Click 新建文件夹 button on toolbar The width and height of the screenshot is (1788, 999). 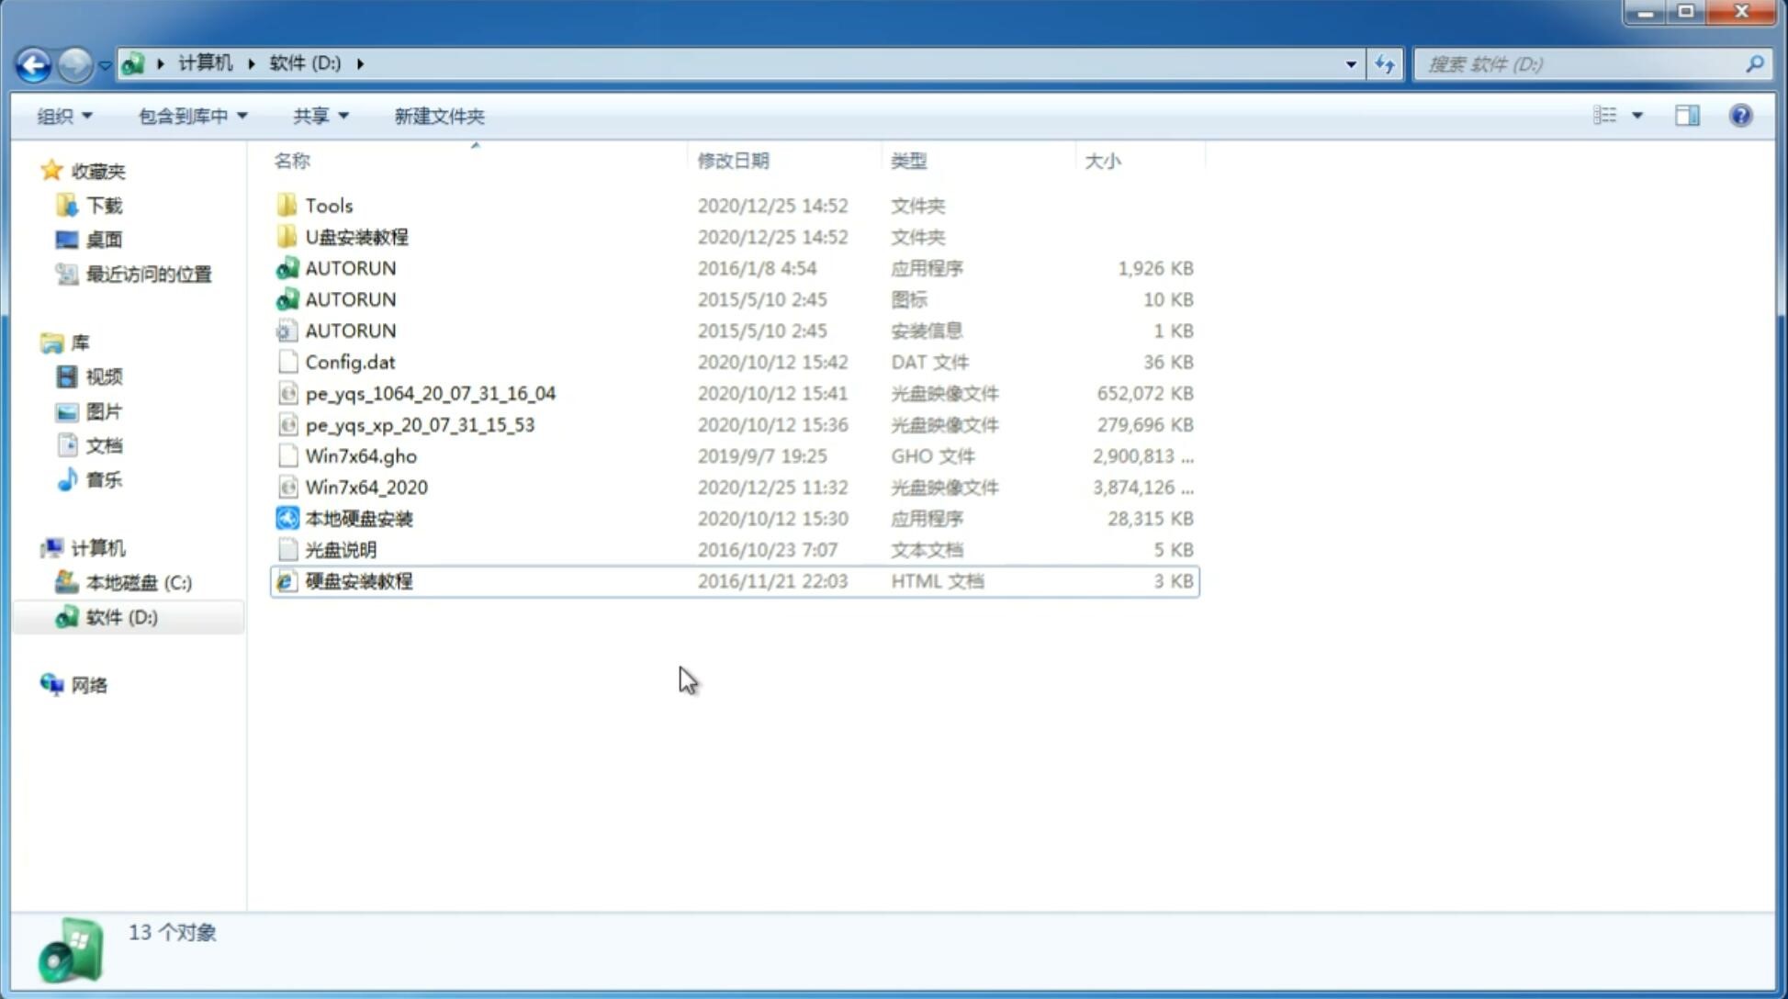tap(438, 116)
